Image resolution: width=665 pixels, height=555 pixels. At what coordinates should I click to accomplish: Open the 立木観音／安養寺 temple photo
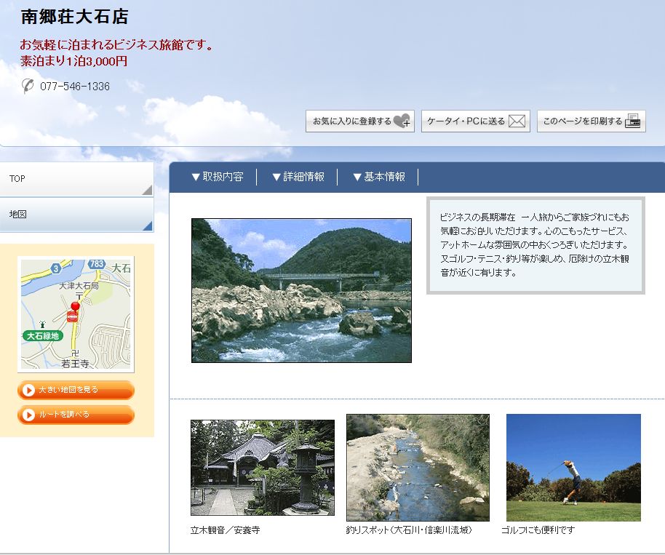click(263, 468)
